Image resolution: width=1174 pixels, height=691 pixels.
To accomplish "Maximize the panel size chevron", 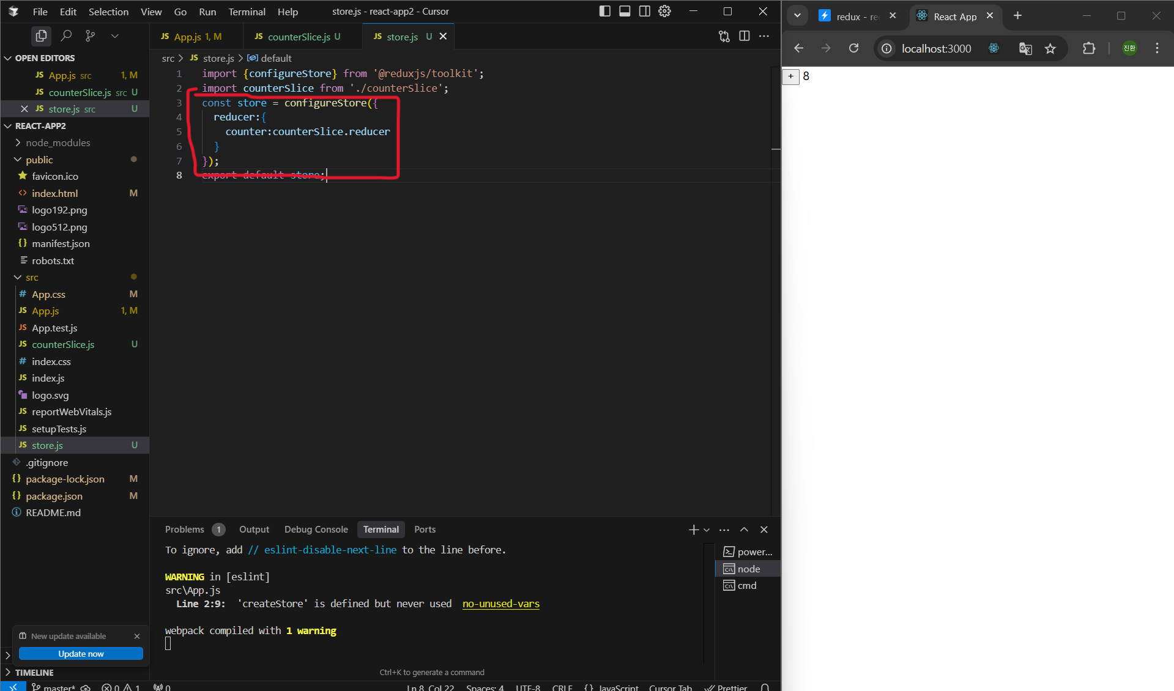I will coord(744,530).
